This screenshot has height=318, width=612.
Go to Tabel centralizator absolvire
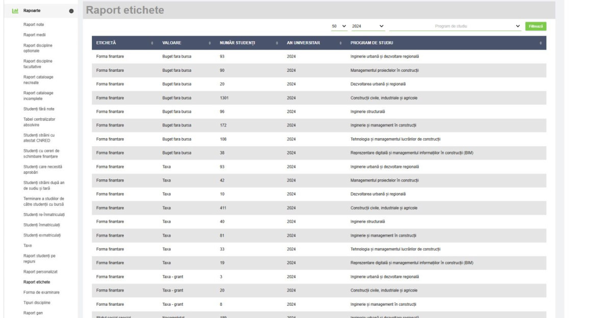click(39, 122)
